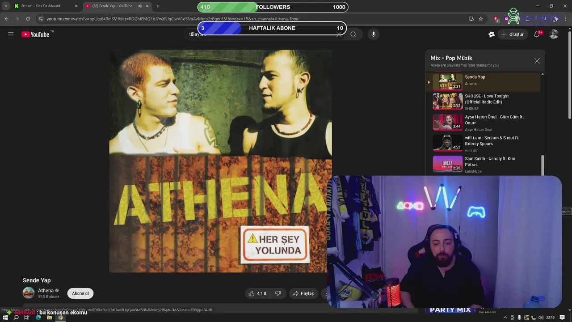572x322 pixels.
Task: Open Task View on the taskbar
Action: click(27, 318)
